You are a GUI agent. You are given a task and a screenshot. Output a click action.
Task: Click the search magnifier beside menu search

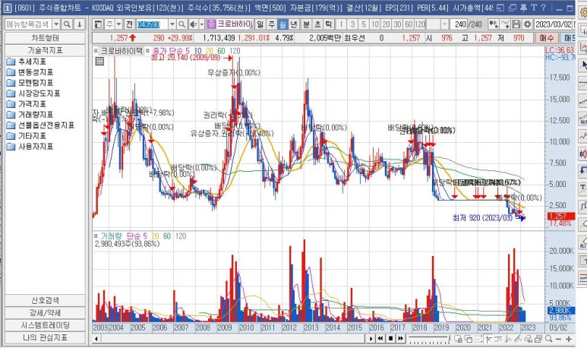[67, 24]
